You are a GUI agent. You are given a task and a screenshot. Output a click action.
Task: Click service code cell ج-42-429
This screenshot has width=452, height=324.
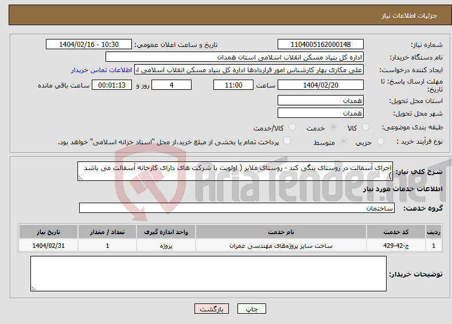tap(396, 246)
